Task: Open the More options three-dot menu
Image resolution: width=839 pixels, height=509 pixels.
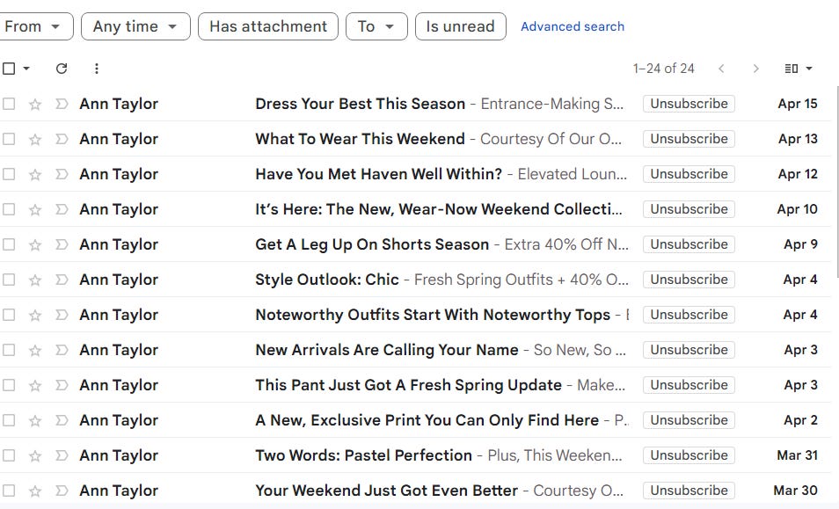Action: [97, 69]
